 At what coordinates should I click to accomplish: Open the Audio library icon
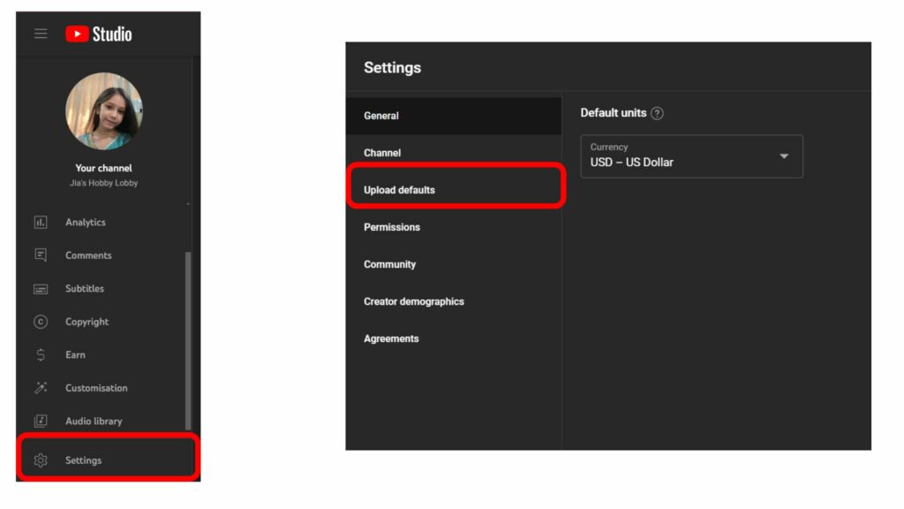41,421
